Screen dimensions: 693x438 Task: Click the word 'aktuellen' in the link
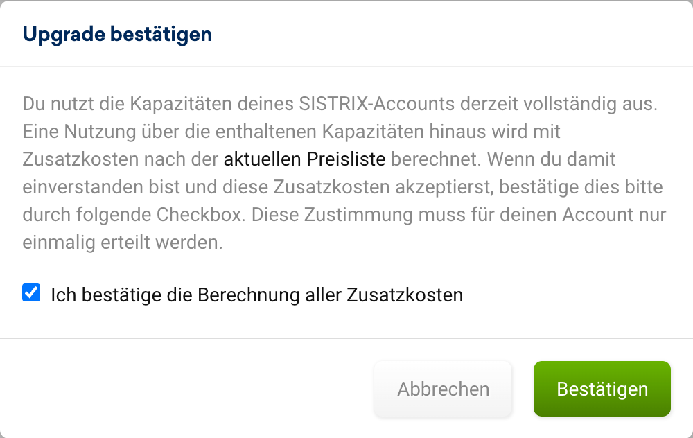coord(262,159)
